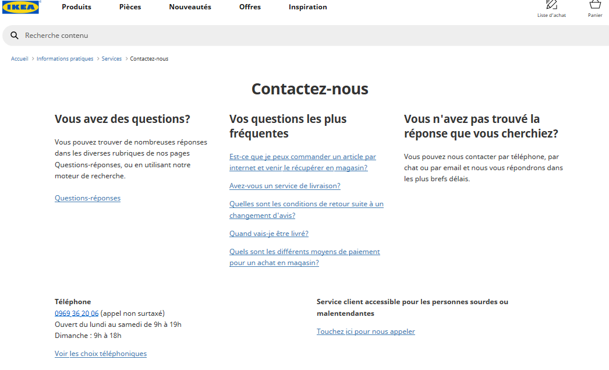This screenshot has height=370, width=609.
Task: Open 'Quand vais-je être livré?' link
Action: [x=269, y=233]
